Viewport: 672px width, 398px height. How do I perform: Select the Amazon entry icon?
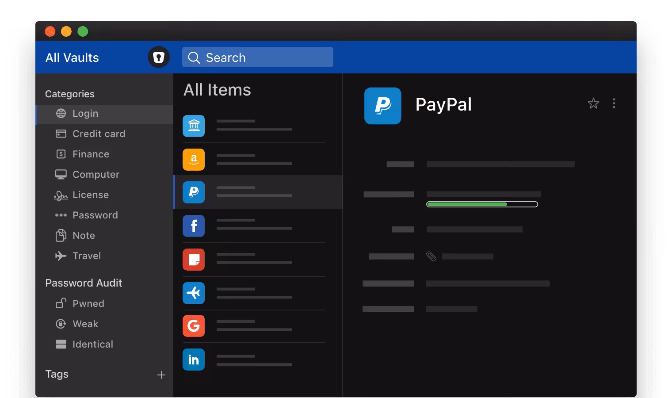click(194, 160)
